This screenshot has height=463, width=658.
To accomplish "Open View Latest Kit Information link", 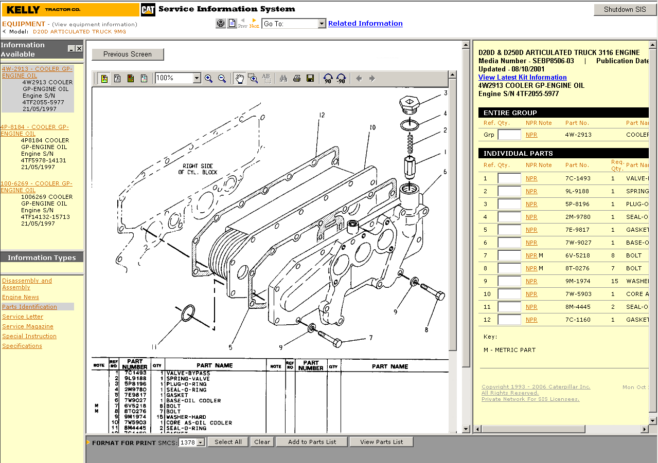I will point(523,77).
